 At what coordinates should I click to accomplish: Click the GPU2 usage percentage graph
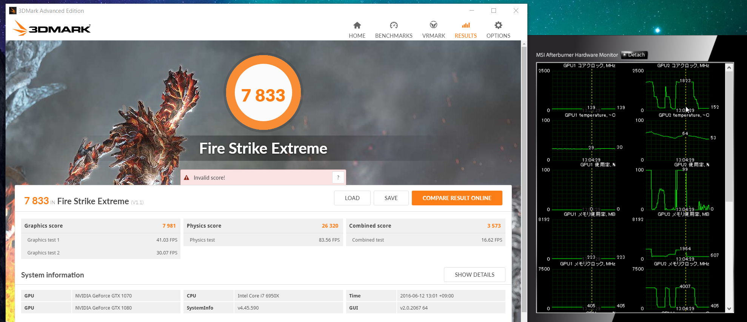(x=678, y=190)
